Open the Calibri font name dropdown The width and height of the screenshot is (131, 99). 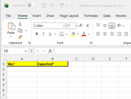tap(64, 26)
